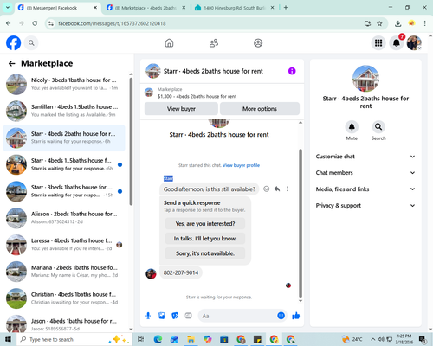
Task: Click the Facebook search magnifier icon
Action: [x=31, y=43]
